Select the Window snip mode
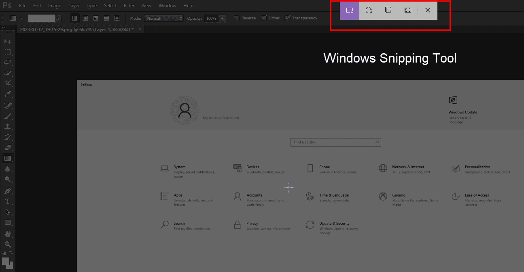Image resolution: width=524 pixels, height=272 pixels. [388, 10]
